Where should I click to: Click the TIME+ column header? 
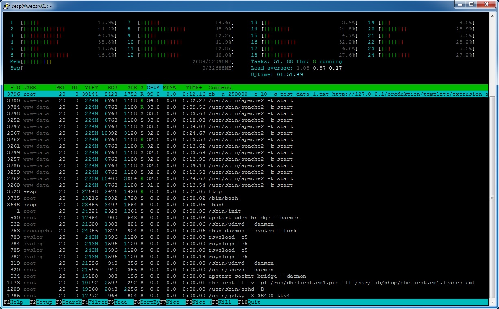tap(194, 87)
